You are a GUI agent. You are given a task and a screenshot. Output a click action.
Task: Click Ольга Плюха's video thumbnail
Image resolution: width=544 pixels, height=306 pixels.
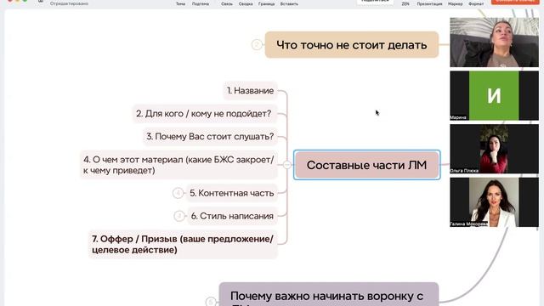[494, 149]
